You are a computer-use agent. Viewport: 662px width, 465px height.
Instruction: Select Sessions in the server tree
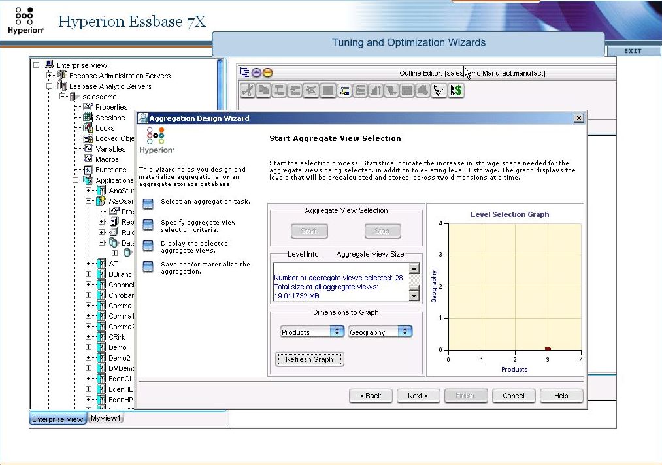(x=110, y=118)
